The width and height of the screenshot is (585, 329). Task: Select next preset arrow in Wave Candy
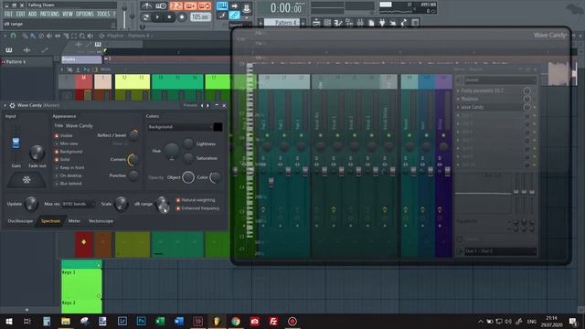(x=208, y=106)
